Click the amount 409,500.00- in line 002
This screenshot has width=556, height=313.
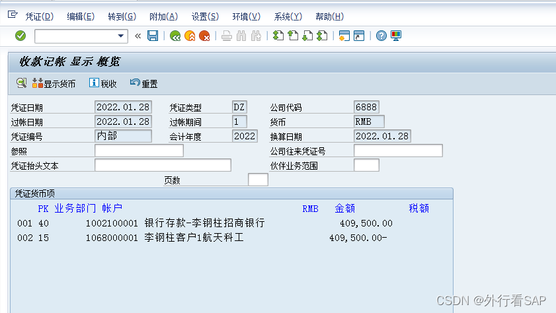[358, 238]
